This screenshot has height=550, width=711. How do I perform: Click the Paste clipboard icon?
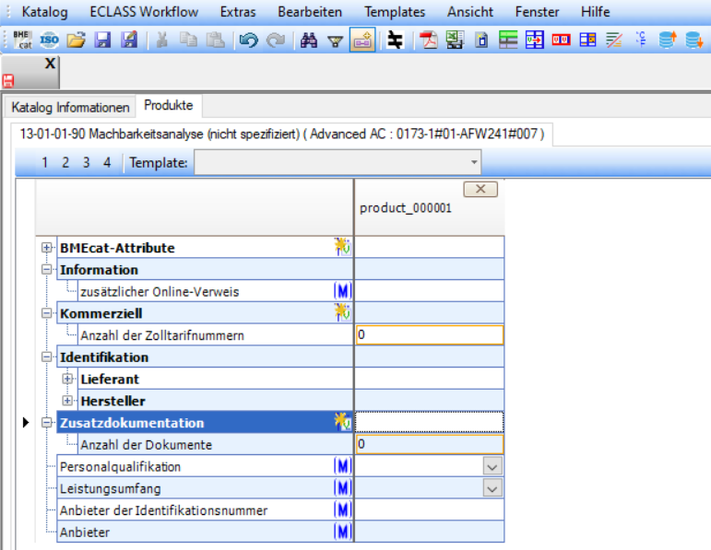coord(216,40)
